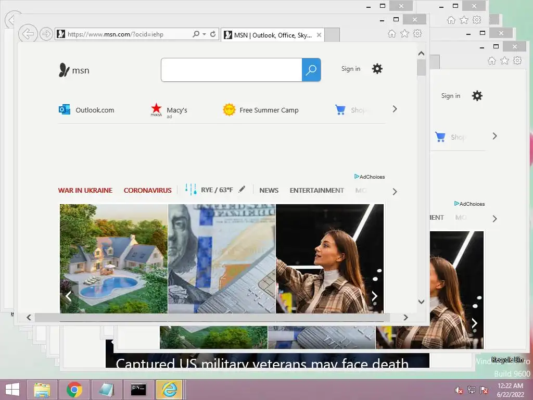Click the vertical scrollbar thumb
The width and height of the screenshot is (533, 400).
[x=421, y=67]
